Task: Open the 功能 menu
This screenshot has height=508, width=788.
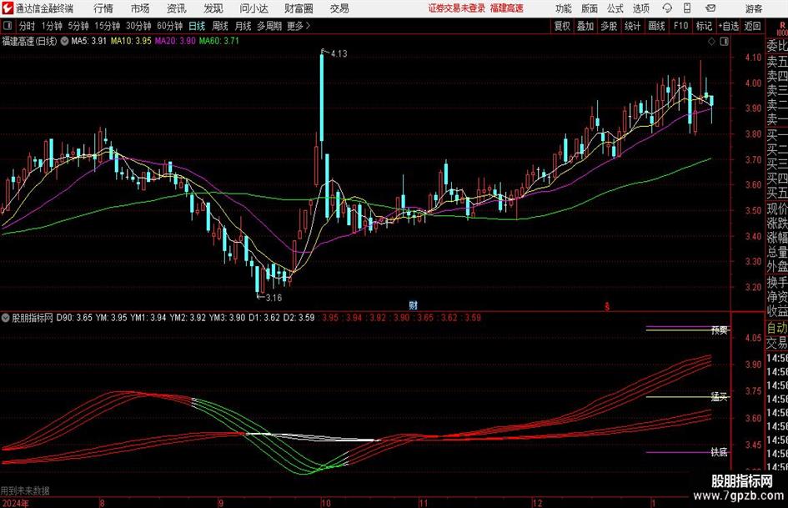Action: (564, 8)
